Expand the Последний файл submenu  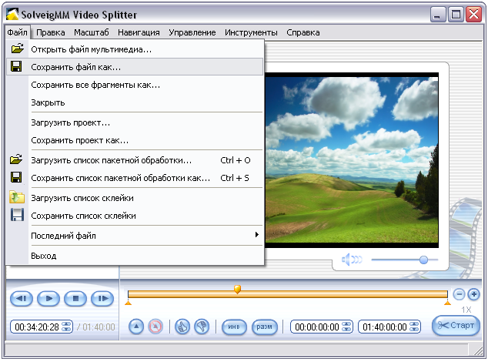tap(135, 236)
